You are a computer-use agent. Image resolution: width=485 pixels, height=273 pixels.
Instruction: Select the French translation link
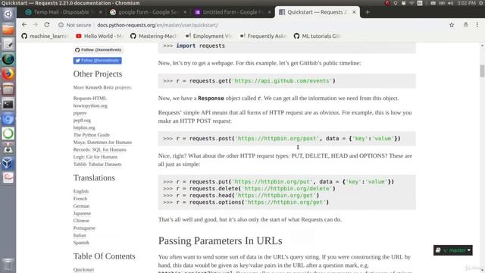[80, 199]
